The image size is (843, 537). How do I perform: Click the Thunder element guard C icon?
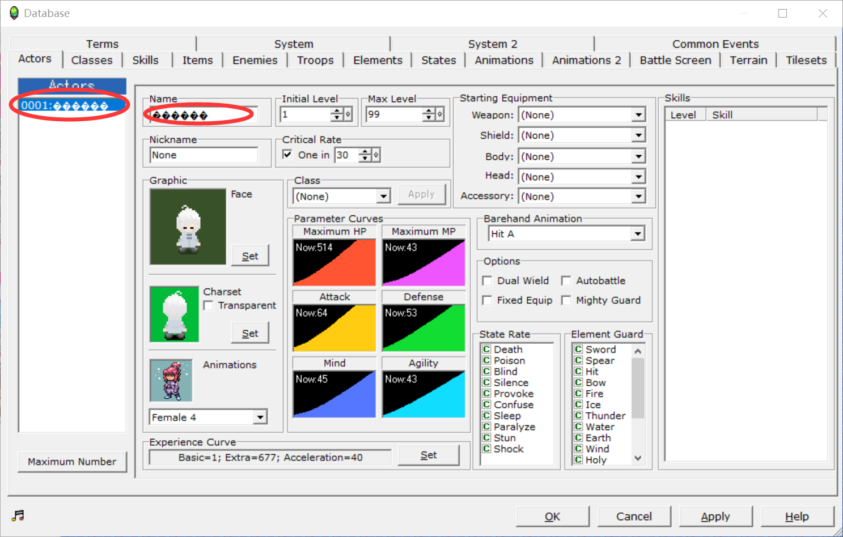click(x=578, y=416)
